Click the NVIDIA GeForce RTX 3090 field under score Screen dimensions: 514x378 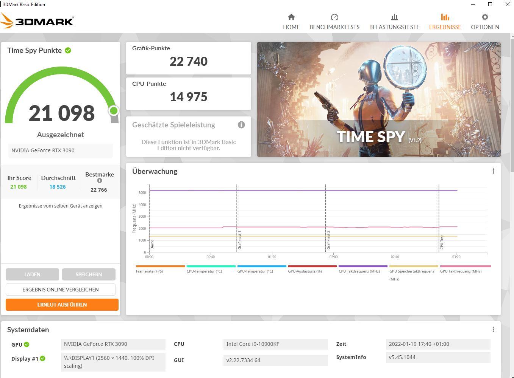(61, 150)
